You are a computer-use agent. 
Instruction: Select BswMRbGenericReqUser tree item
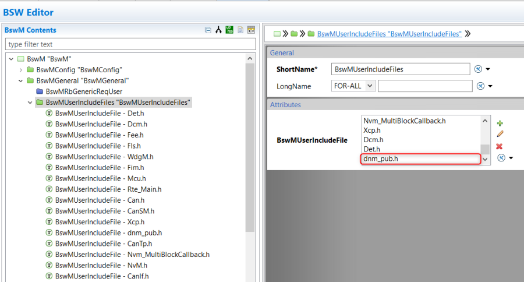click(x=84, y=91)
